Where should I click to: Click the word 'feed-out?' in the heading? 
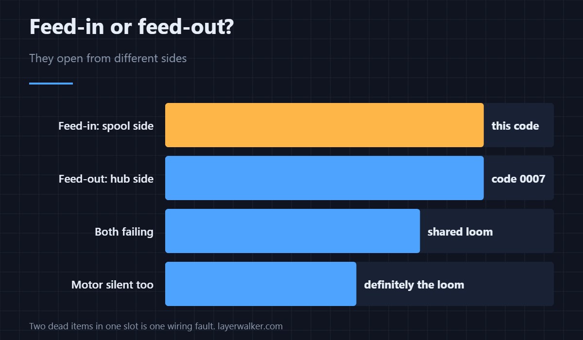click(186, 27)
